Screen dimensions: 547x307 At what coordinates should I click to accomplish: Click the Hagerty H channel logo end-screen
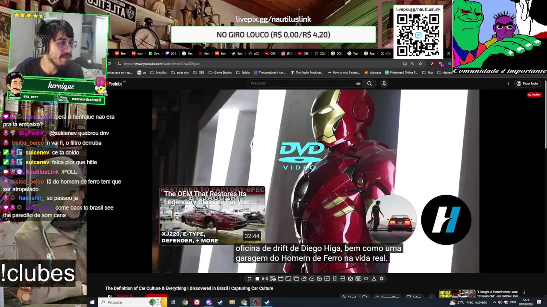[446, 220]
